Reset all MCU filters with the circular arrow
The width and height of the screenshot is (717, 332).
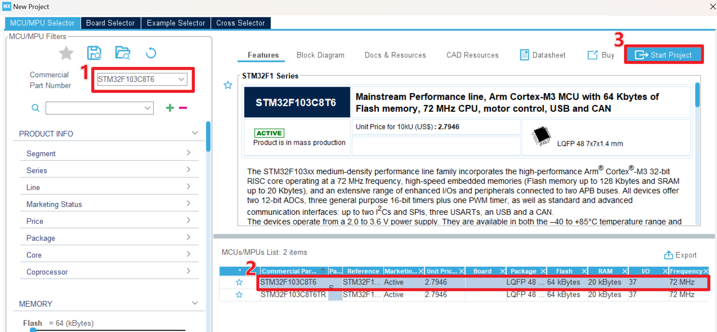click(151, 53)
